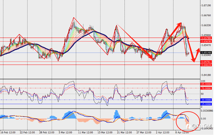Click the 0.65638 red price level label
Viewport: 214px width, 135px height.
tap(206, 41)
